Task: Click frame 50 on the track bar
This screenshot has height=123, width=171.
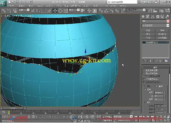Action: pos(70,113)
